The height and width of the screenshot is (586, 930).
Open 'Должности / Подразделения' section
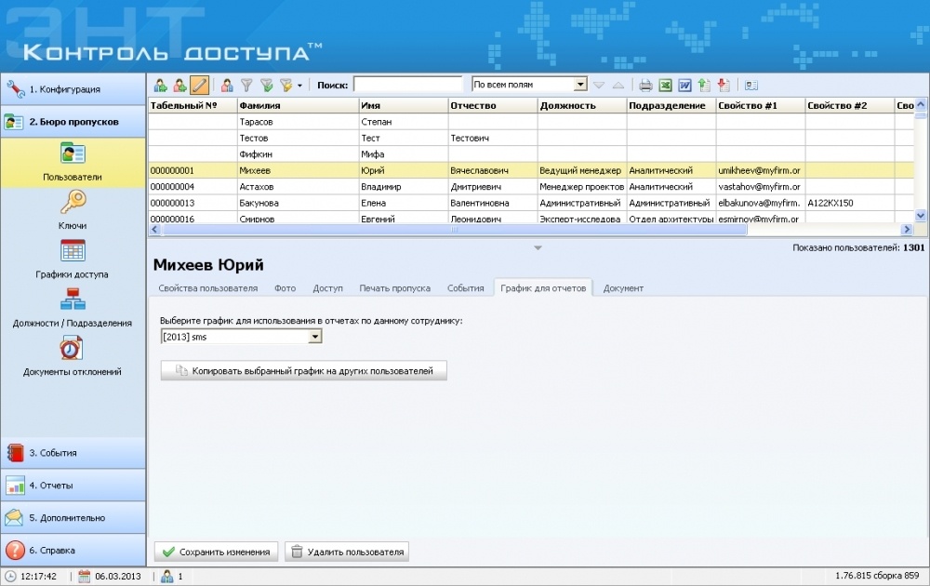coord(73,308)
